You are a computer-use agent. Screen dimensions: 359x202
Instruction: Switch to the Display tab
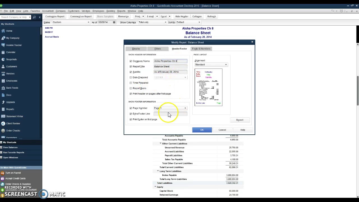pos(136,49)
